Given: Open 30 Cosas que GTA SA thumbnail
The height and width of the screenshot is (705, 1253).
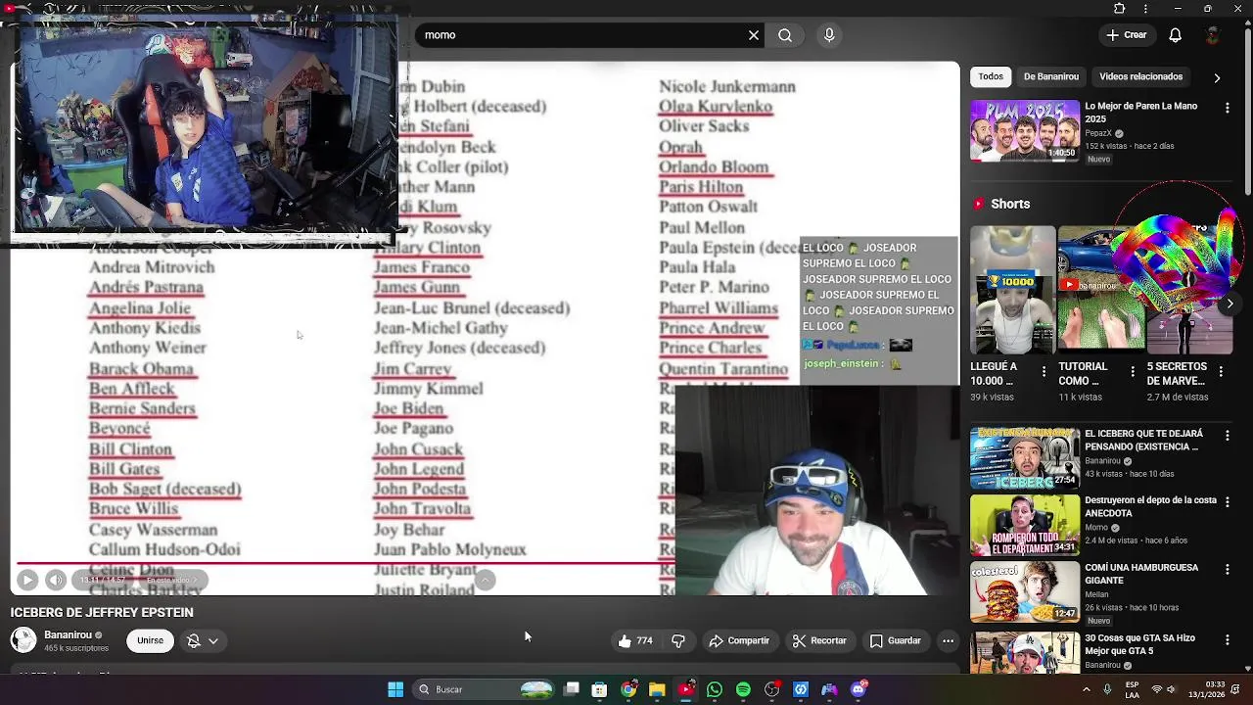Looking at the screenshot, I should point(1025,651).
